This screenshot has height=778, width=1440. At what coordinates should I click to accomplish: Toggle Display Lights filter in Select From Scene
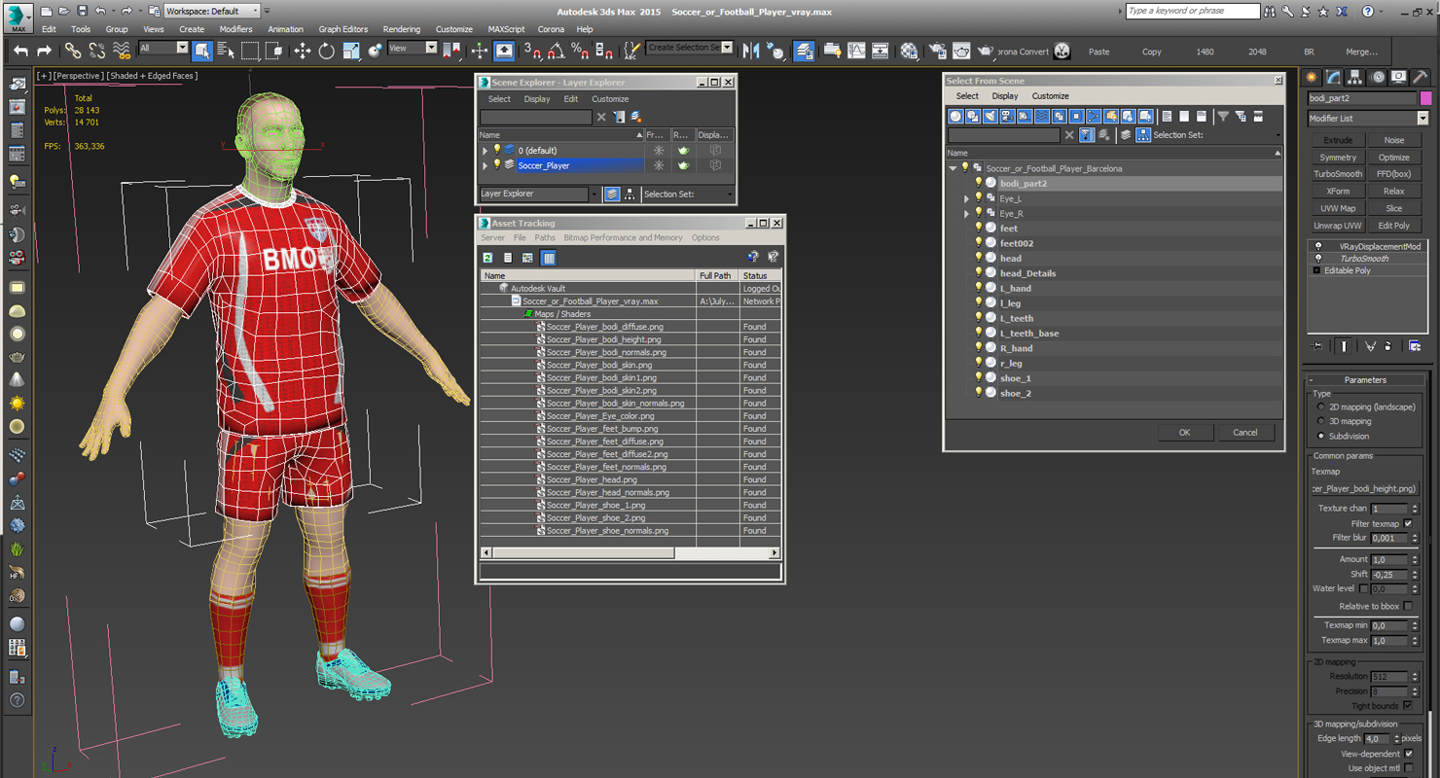point(990,116)
